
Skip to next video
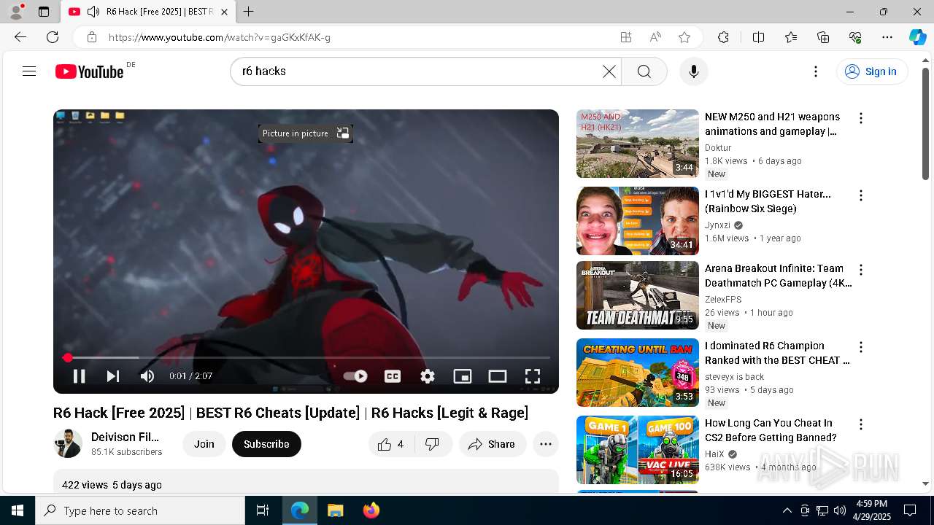(x=112, y=376)
